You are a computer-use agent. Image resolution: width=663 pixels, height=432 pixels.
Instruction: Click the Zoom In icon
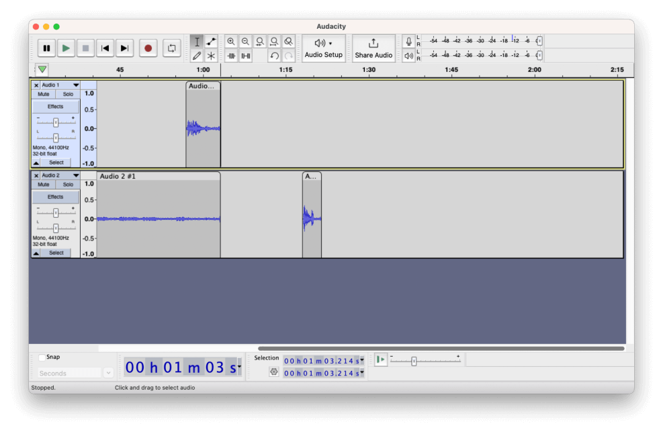(231, 42)
